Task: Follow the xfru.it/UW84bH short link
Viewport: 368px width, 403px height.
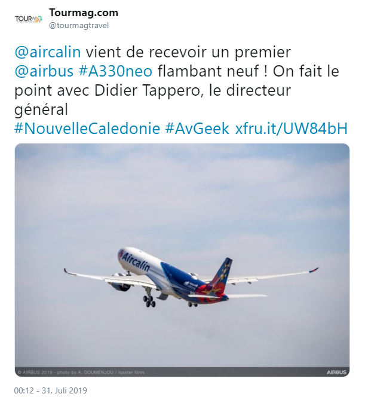Action: click(x=291, y=128)
